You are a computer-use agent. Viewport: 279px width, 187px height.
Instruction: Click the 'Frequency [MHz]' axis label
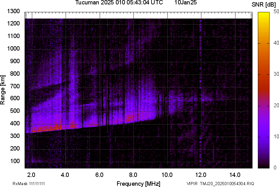pos(139,184)
